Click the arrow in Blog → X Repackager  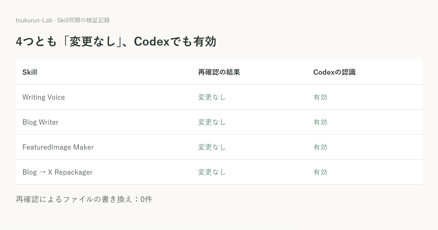[42, 172]
